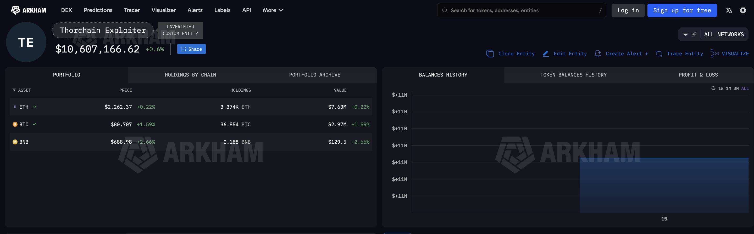Screen dimensions: 754x234
Task: Click the BTC asset row name
Action: (24, 125)
